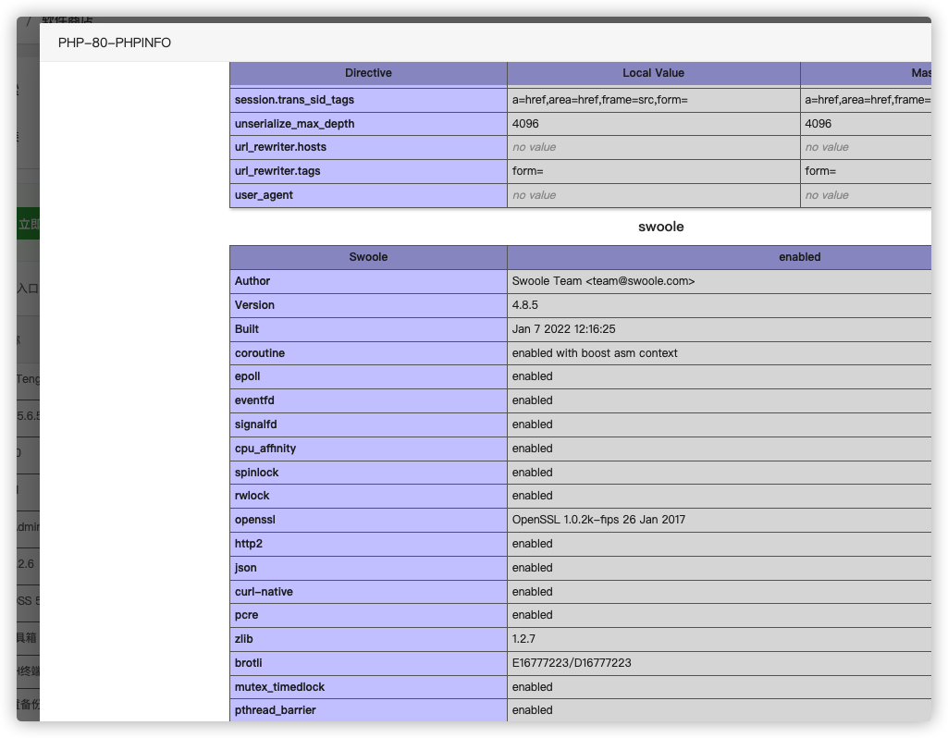948x738 pixels.
Task: Click the PHP-80-PHPINFO dialog title
Action: click(x=115, y=43)
